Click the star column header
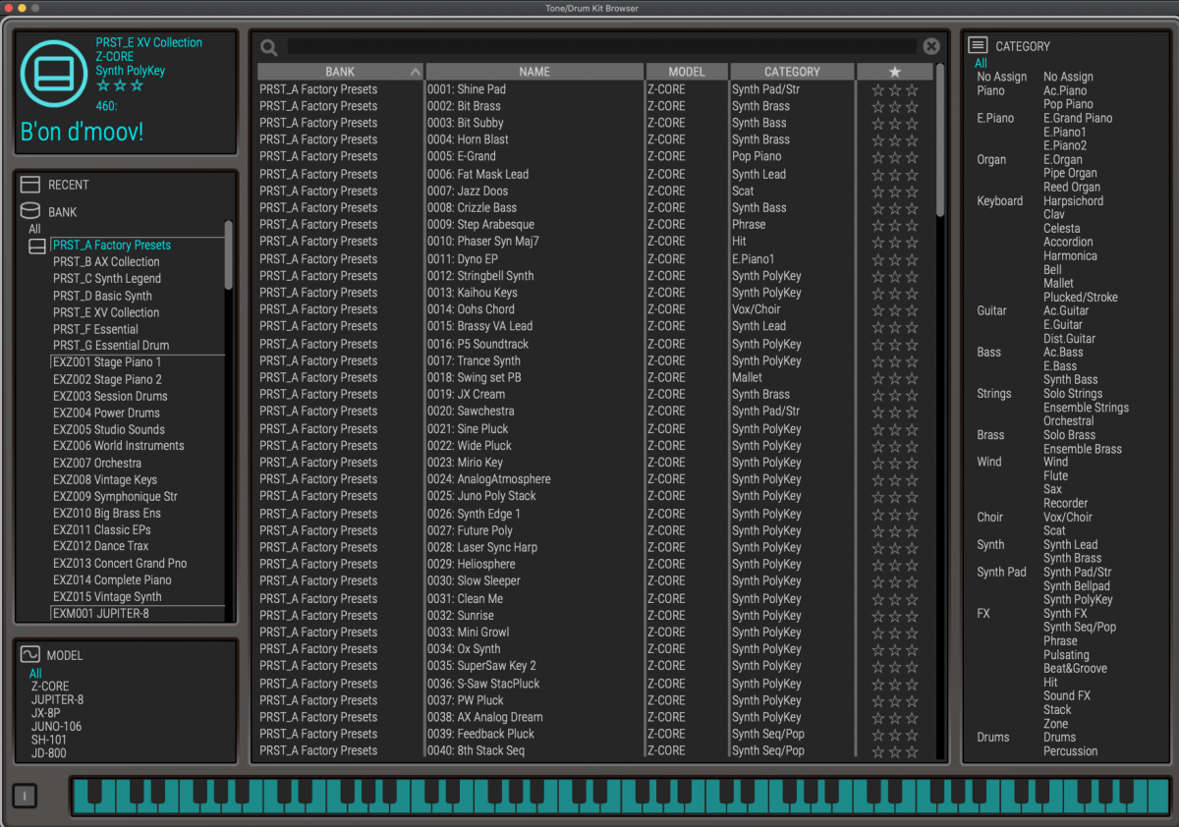The width and height of the screenshot is (1179, 827). click(894, 72)
